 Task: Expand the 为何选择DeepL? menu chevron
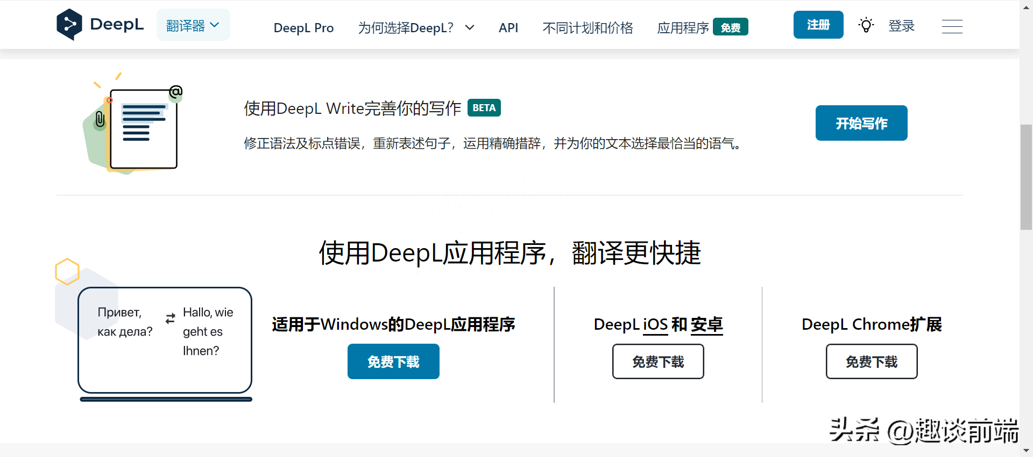(x=470, y=27)
